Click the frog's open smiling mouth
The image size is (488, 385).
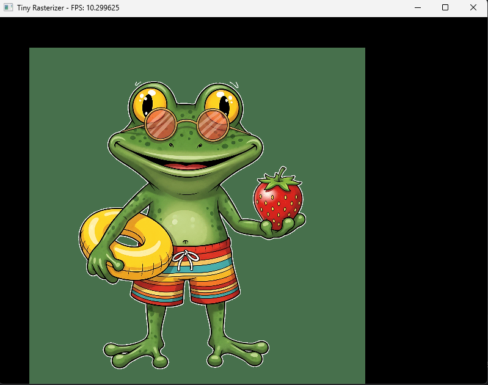[186, 165]
